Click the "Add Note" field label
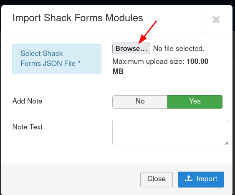 coord(27,101)
